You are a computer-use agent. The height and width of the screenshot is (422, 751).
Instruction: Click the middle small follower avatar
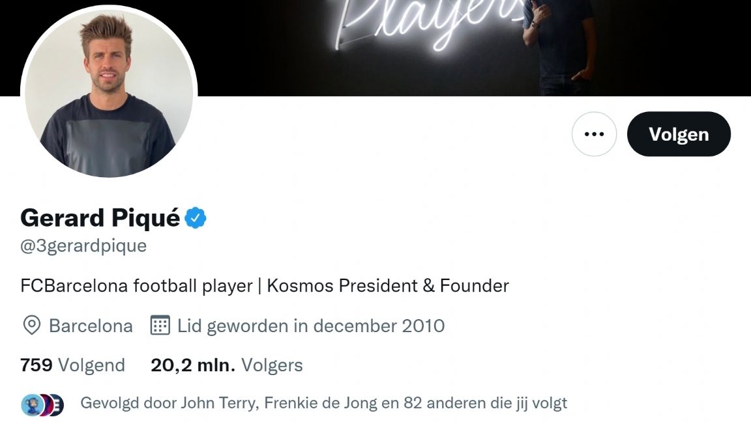[44, 404]
